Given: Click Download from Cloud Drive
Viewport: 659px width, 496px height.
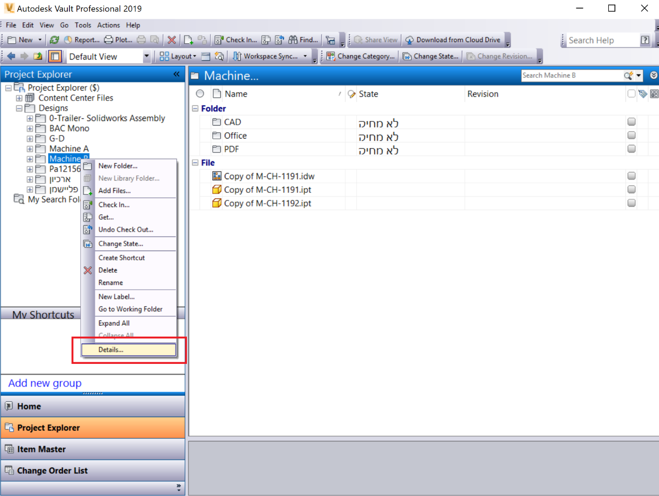Looking at the screenshot, I should 453,39.
